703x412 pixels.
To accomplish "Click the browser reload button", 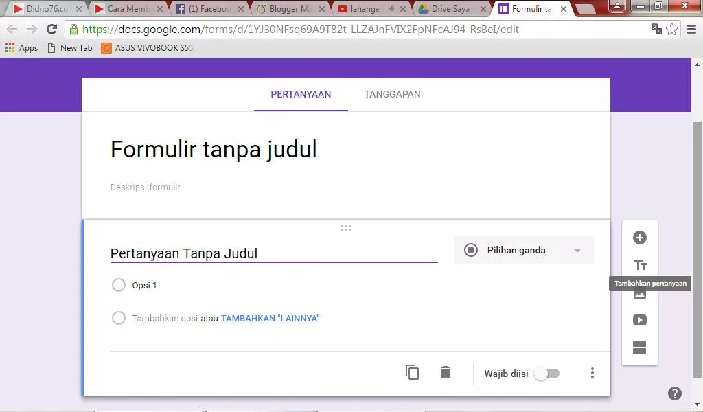I will pos(52,29).
